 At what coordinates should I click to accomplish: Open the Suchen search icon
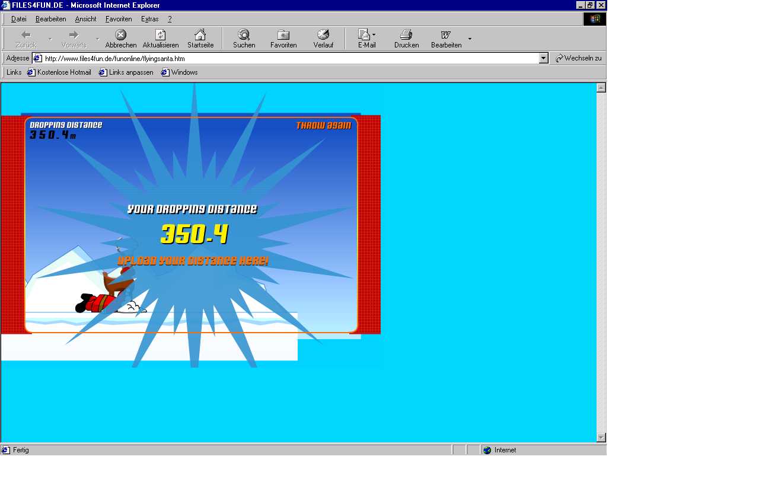244,35
